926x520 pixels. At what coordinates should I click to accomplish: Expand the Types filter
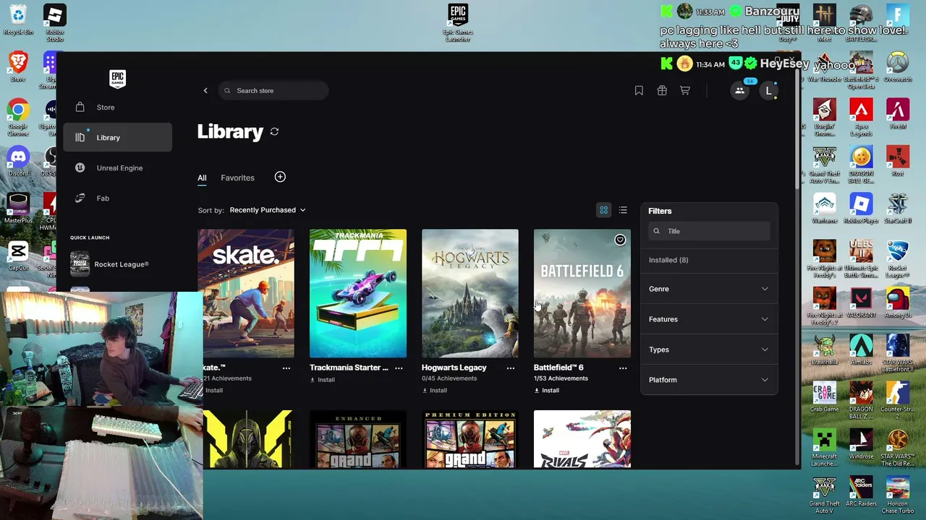(709, 350)
